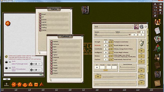Click the OOC chat mode button
This screenshot has height=92, width=164.
point(41,75)
